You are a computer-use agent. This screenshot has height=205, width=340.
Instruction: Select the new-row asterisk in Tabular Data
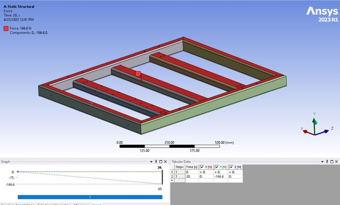click(172, 181)
